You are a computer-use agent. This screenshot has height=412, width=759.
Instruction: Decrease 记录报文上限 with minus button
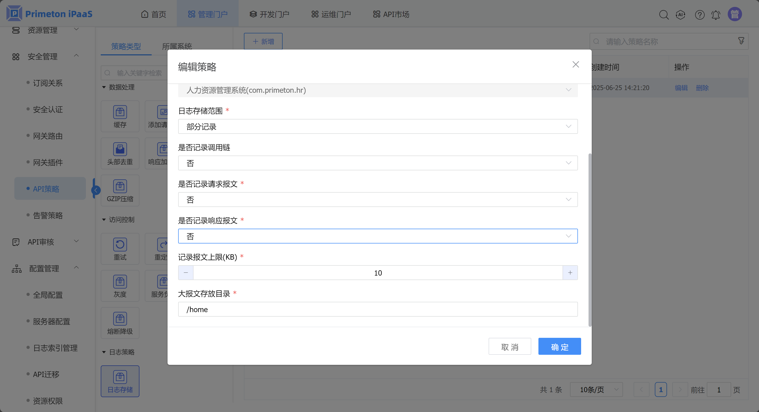(186, 273)
